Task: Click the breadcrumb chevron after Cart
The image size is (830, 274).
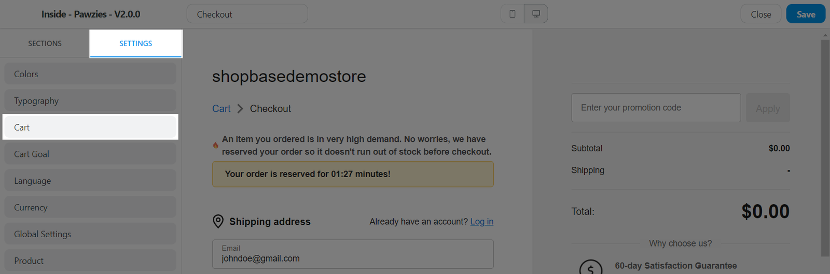Action: coord(240,109)
